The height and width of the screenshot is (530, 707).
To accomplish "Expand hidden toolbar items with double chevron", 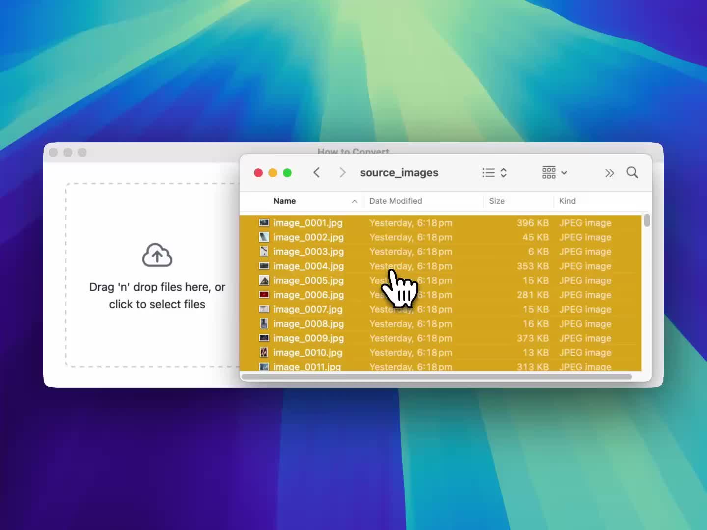I will coord(609,173).
